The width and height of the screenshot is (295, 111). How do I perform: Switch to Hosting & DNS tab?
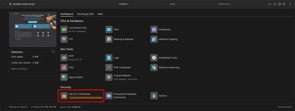tap(86, 14)
